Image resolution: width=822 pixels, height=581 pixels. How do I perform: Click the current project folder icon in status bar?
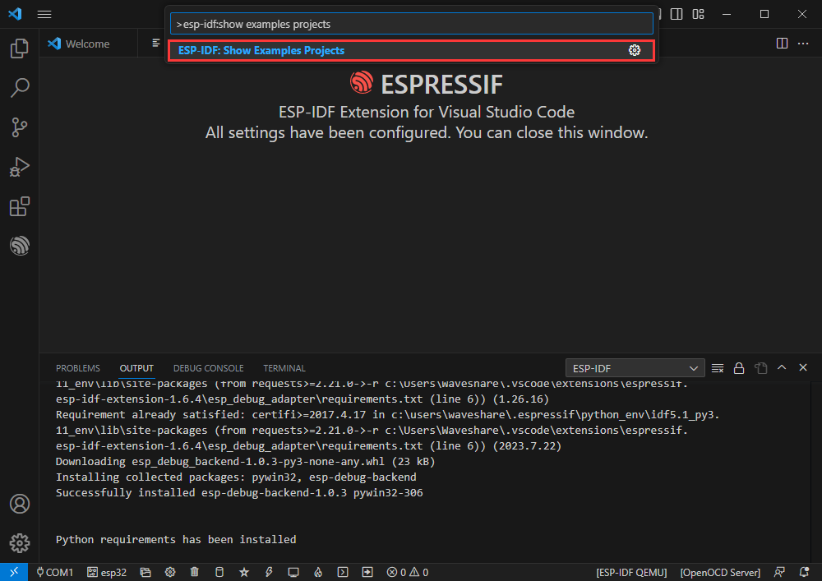coord(145,573)
